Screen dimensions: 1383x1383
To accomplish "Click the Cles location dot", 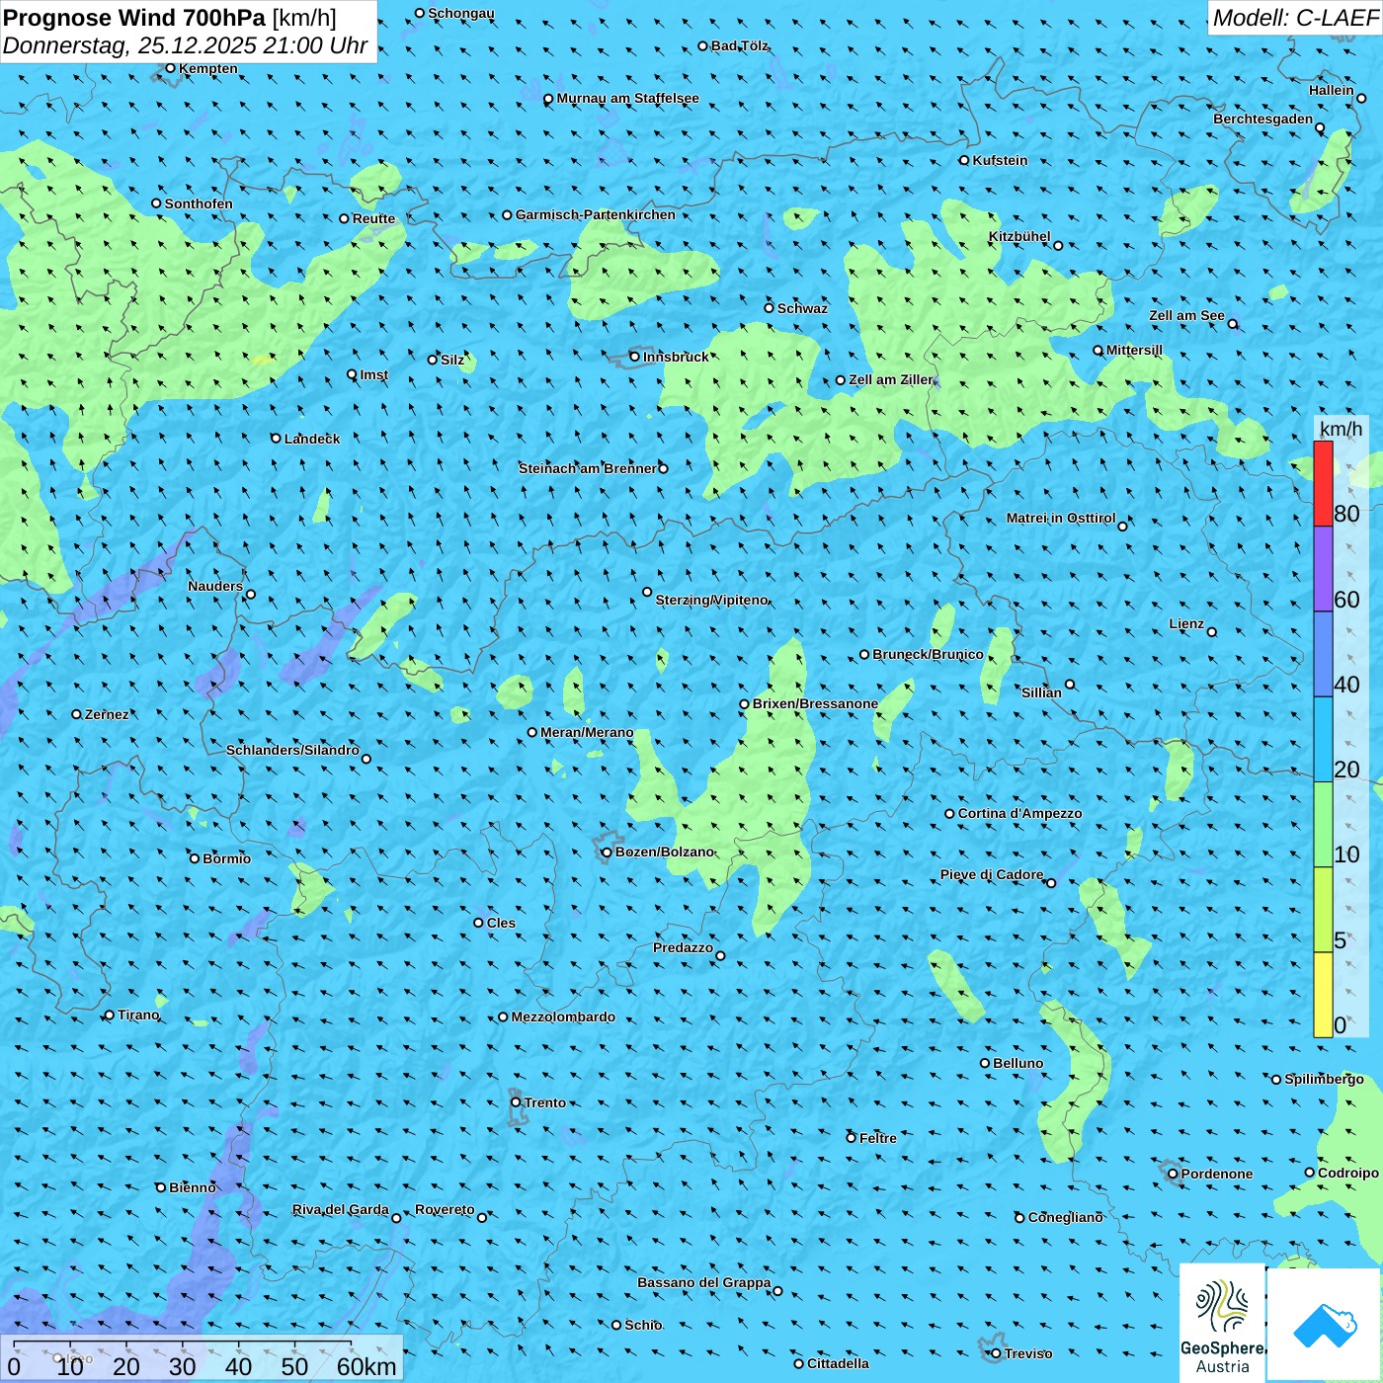I will coord(478,923).
